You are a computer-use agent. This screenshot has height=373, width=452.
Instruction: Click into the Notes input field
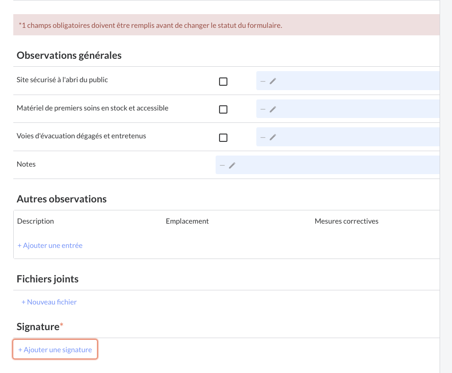click(328, 164)
